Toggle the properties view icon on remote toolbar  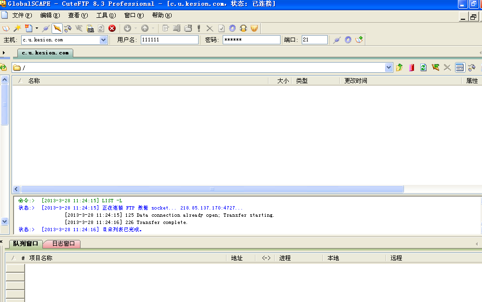(x=460, y=67)
